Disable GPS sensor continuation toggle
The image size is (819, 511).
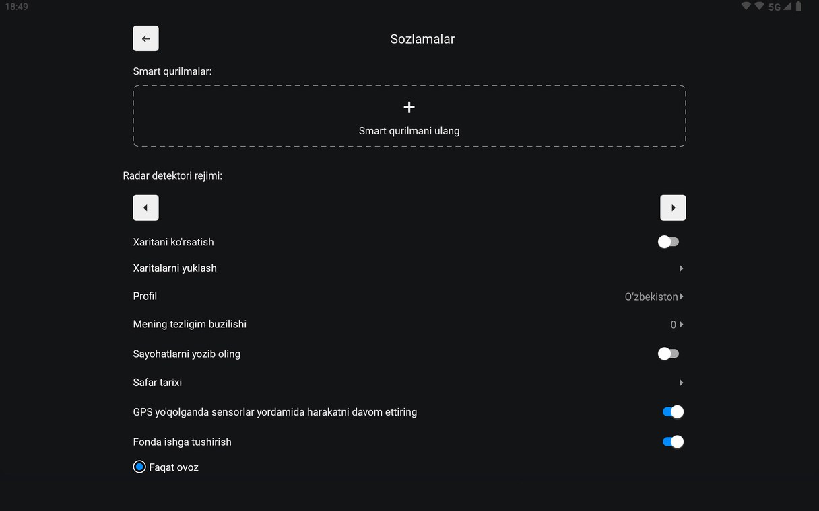click(673, 411)
